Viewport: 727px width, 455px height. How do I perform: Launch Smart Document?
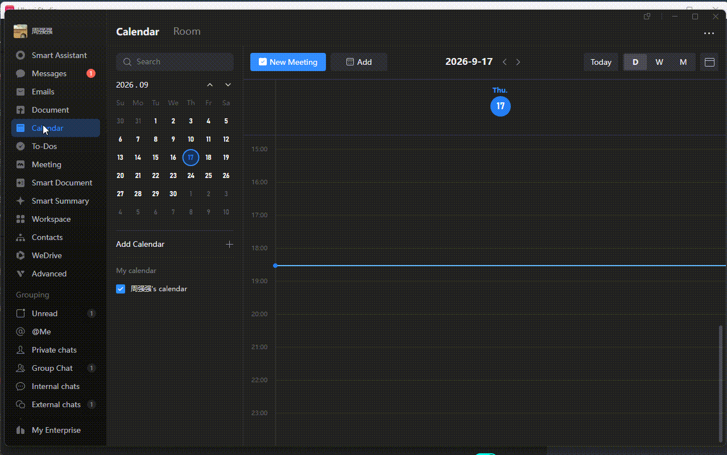click(56, 183)
